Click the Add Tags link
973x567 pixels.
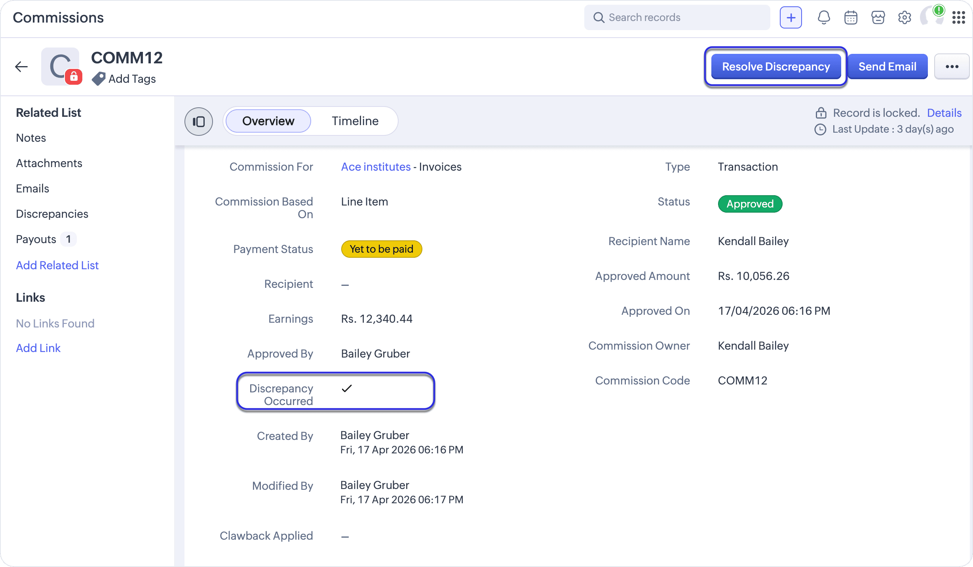(x=132, y=79)
